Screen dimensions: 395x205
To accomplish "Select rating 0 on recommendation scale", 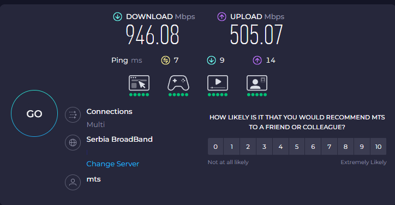I will tap(216, 147).
